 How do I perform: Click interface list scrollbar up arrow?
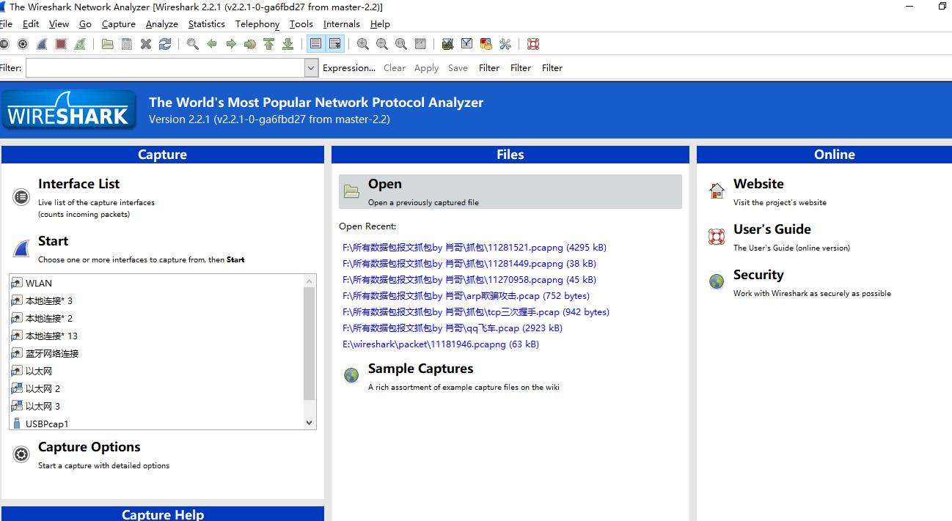click(309, 281)
